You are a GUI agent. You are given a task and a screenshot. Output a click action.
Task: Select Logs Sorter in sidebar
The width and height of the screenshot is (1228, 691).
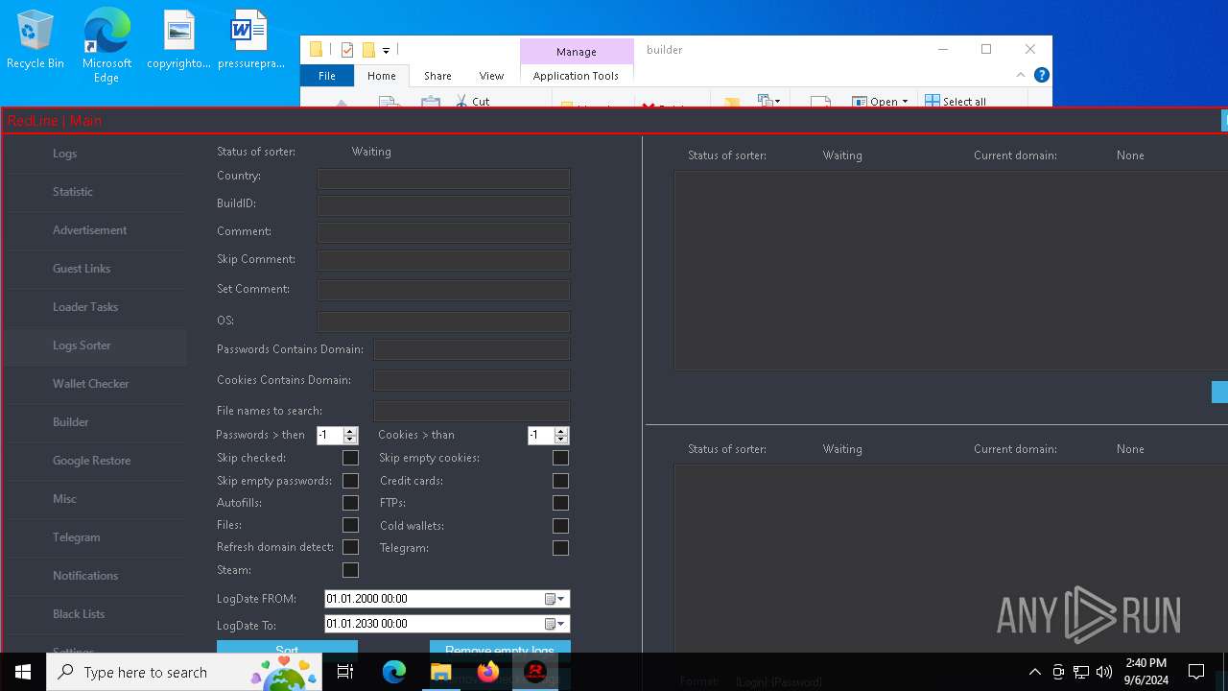(96, 345)
